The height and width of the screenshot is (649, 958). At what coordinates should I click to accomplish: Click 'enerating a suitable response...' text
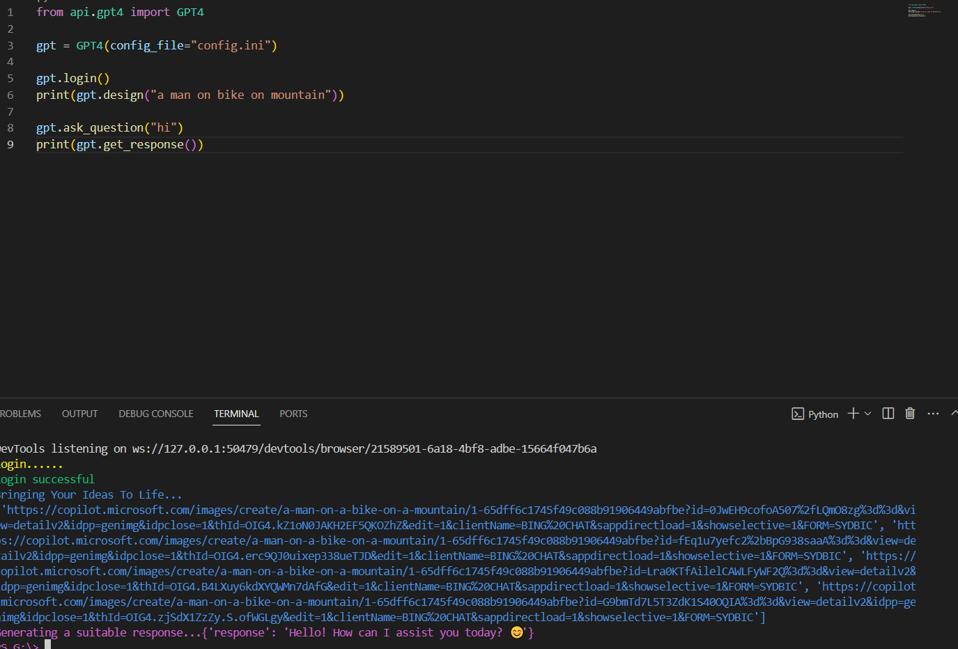click(x=100, y=632)
